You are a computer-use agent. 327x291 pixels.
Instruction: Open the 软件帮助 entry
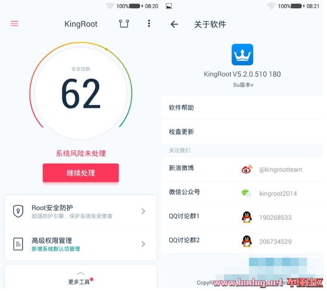tap(242, 108)
